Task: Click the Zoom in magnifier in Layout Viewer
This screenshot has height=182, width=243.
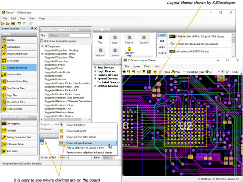Action: click(134, 72)
